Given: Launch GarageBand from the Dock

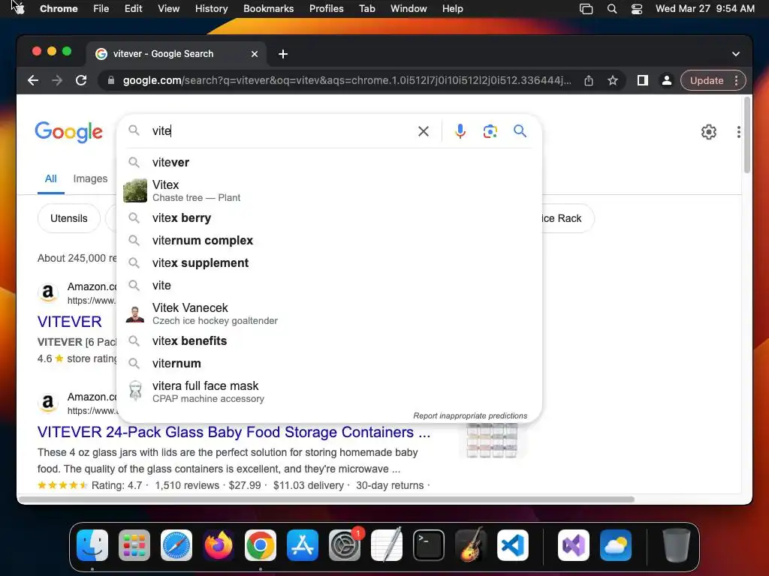Looking at the screenshot, I should tap(471, 545).
